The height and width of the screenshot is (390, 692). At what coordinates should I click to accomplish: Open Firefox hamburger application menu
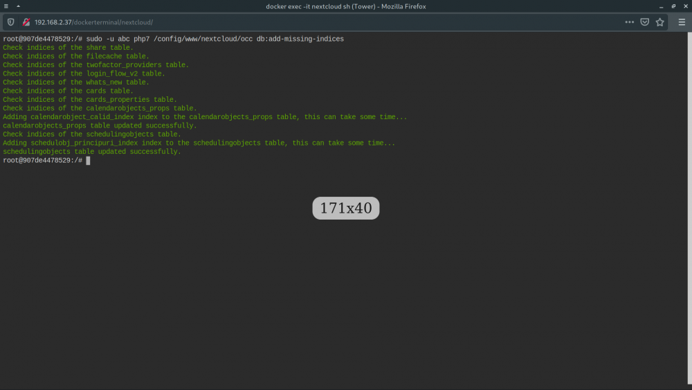point(682,22)
